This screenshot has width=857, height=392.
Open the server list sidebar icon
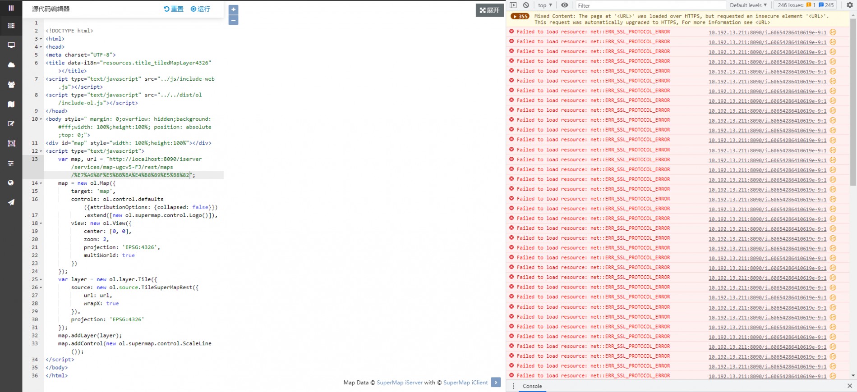pos(11,26)
